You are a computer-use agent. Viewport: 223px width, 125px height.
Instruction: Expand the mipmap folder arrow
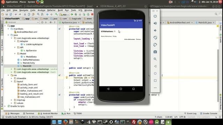pos(11,100)
